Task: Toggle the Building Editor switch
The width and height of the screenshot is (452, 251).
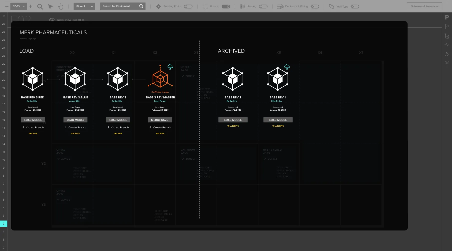Action: point(188,6)
